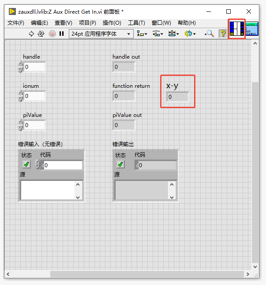The width and height of the screenshot is (266, 285).
Task: Click the horizontal scrollbar right arrow
Action: [248, 274]
